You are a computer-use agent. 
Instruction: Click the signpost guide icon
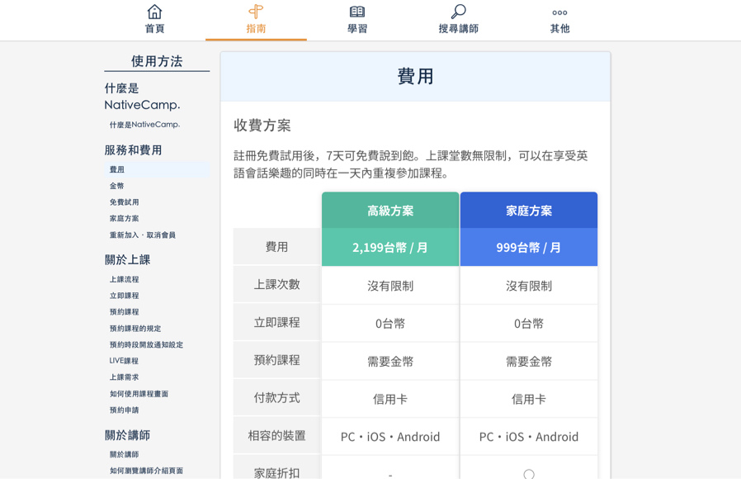256,12
